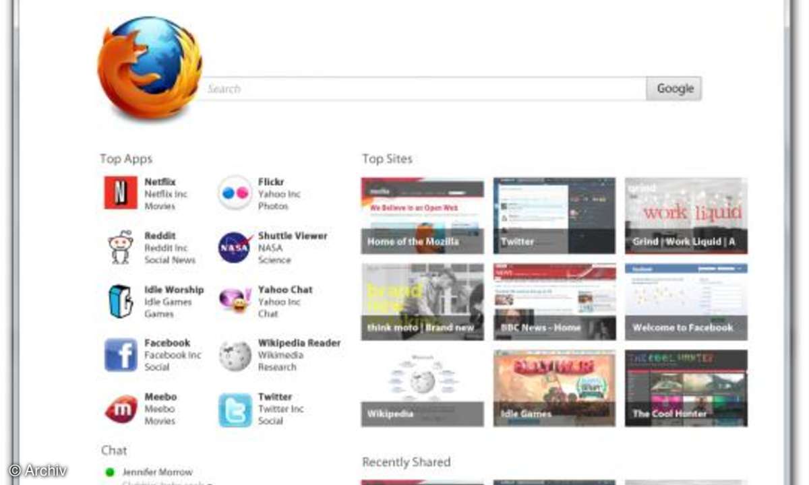809x485 pixels.
Task: Open the Wikipedia Reader globe icon
Action: click(x=235, y=355)
